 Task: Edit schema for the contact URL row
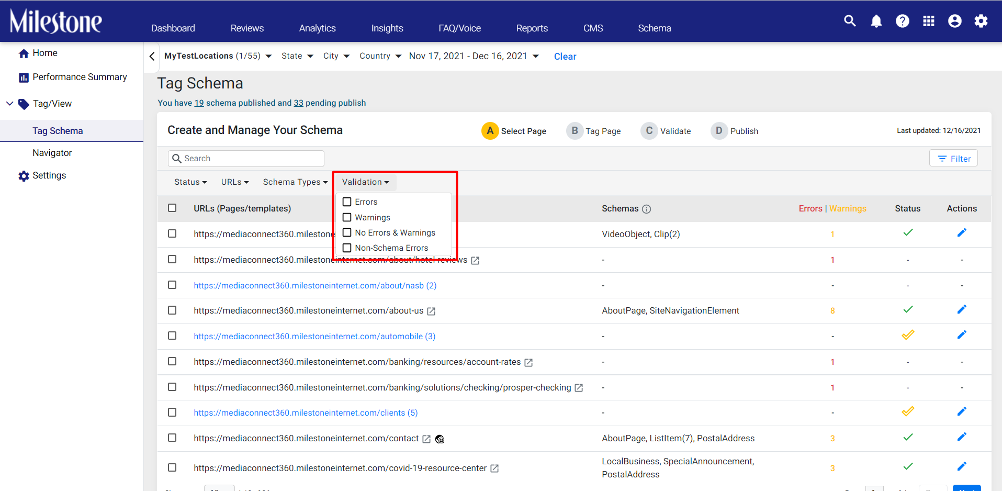coord(962,437)
